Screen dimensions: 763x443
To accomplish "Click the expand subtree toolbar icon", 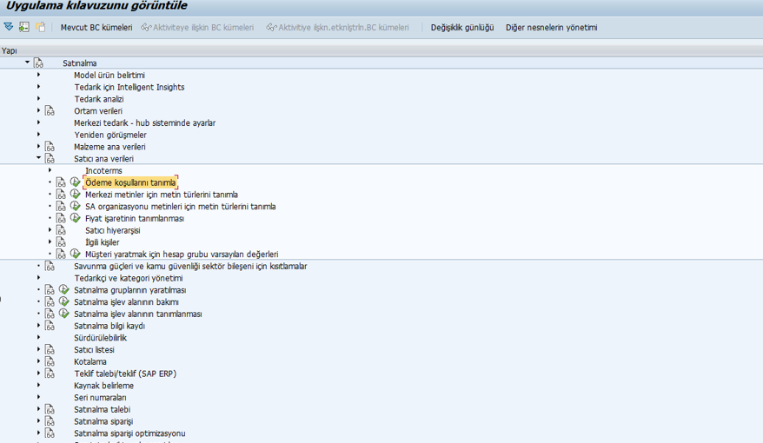I will click(x=9, y=28).
